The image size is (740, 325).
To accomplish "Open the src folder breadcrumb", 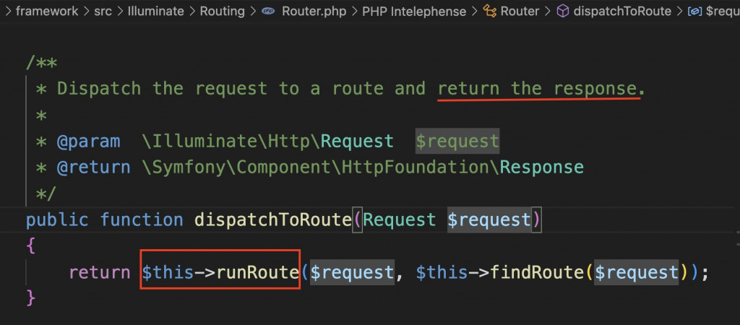I will point(103,12).
